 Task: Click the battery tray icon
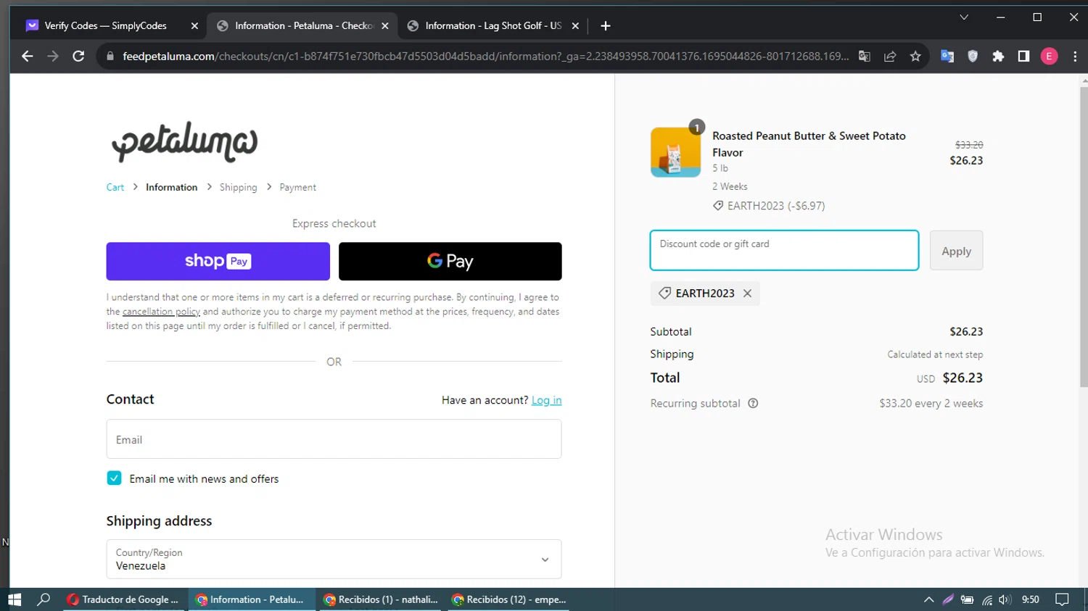coord(967,599)
